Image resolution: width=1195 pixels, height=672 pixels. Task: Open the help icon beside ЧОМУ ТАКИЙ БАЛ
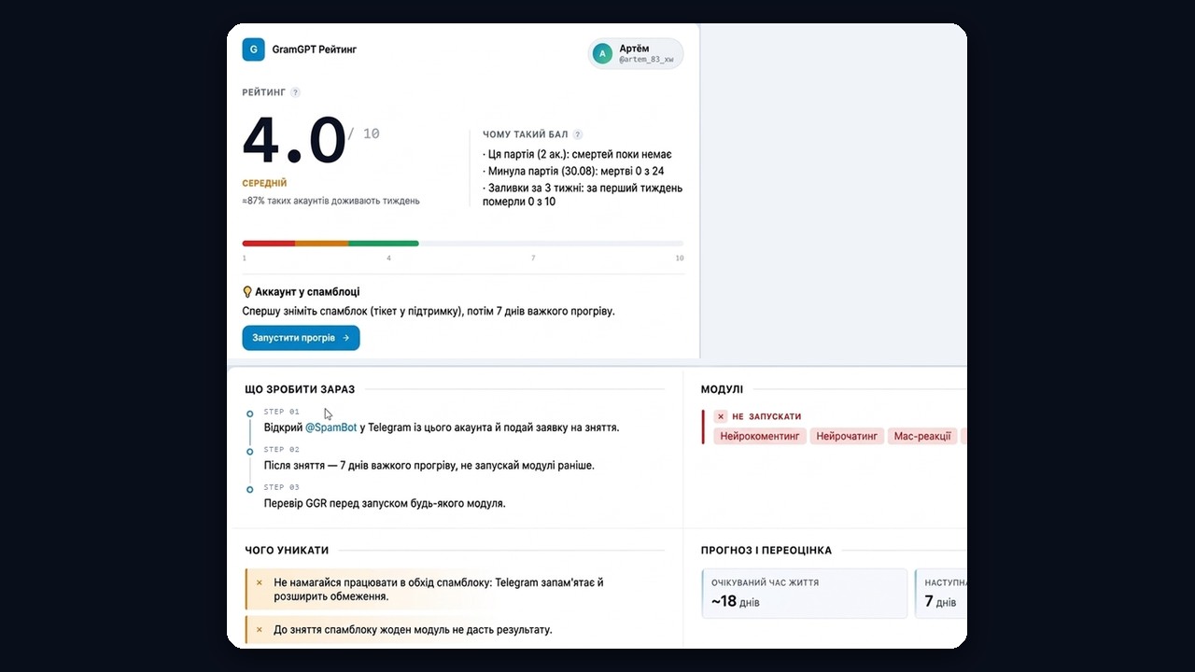coord(578,134)
